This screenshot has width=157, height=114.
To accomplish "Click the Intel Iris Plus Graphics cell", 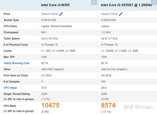I will pyautogui.click(x=114, y=69).
